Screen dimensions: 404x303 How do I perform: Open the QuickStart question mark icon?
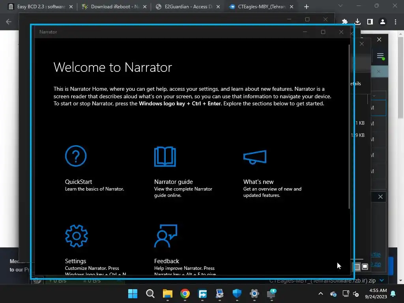(76, 156)
